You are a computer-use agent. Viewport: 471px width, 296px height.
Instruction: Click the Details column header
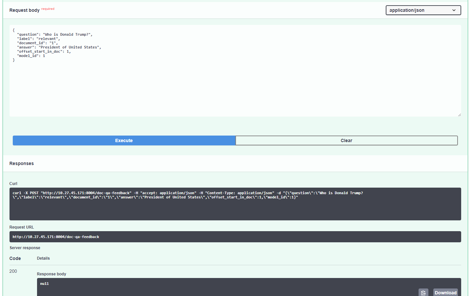(x=43, y=258)
